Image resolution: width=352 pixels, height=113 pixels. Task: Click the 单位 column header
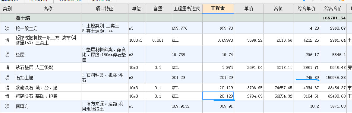pyautogui.click(x=136, y=9)
